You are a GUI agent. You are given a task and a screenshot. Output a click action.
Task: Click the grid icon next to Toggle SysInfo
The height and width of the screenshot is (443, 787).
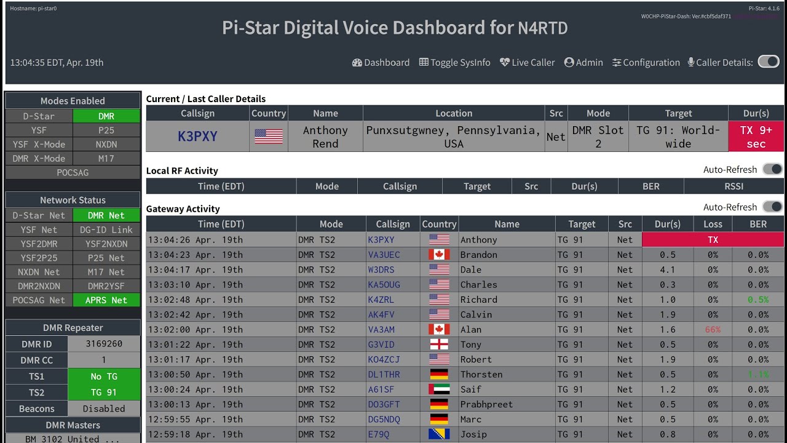click(424, 62)
